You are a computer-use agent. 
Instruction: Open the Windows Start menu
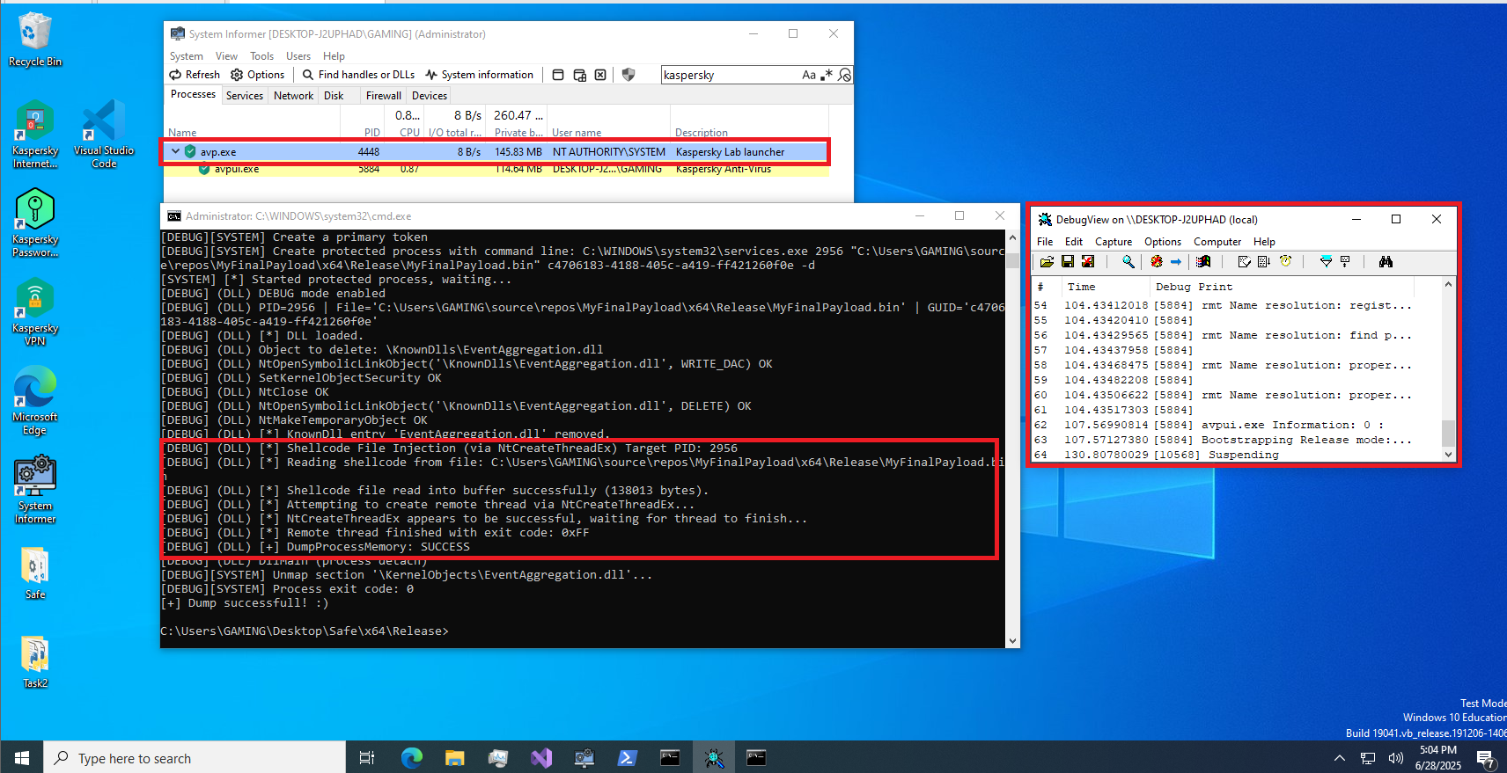[22, 758]
